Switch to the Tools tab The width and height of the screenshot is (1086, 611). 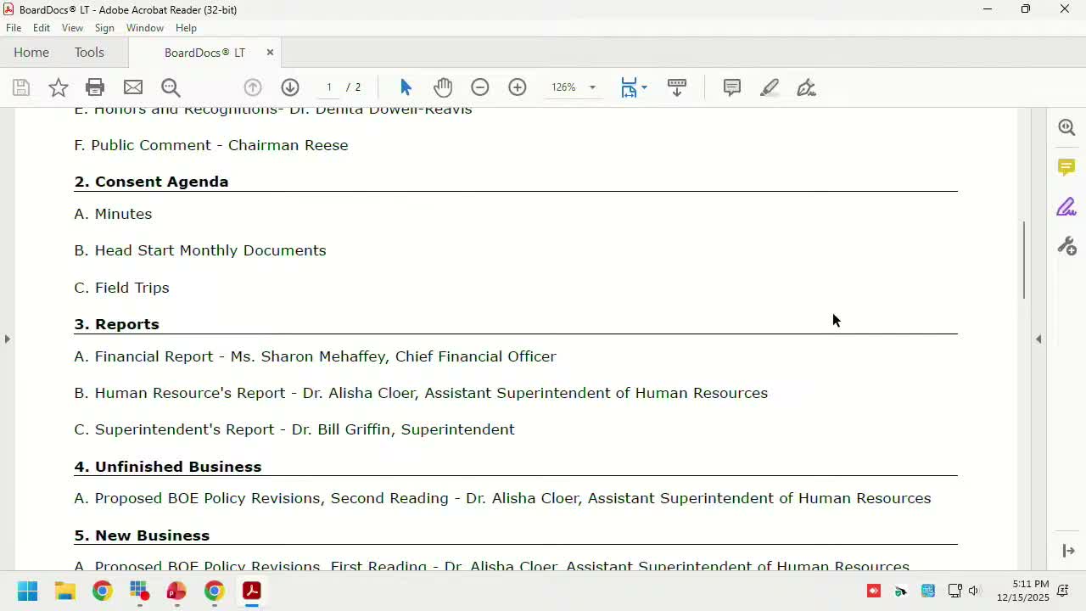89,53
